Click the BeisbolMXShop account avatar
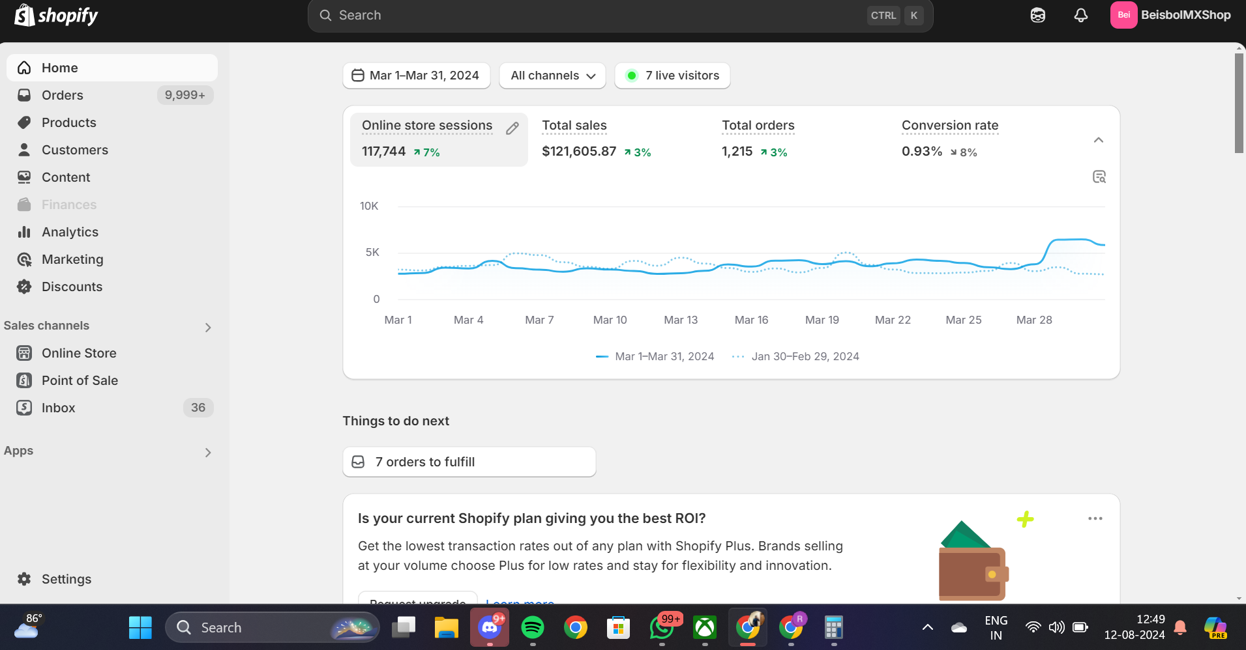The height and width of the screenshot is (650, 1246). point(1124,15)
